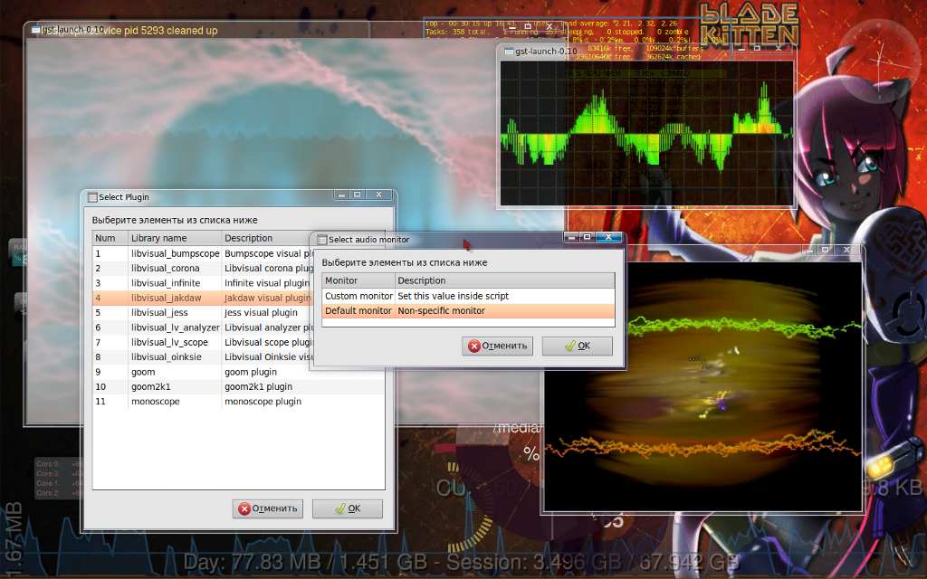This screenshot has height=579, width=927.
Task: Minimize the Select Plugin dialog
Action: [341, 195]
